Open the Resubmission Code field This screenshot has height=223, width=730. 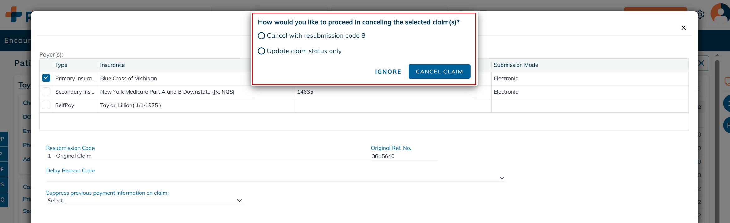206,156
